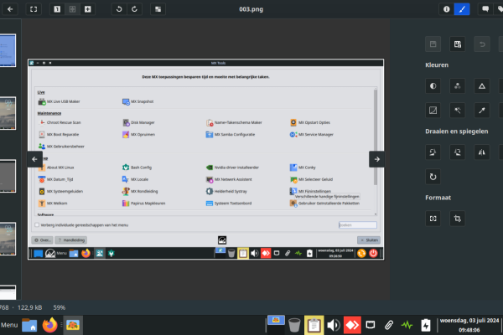Select the first thumbnail in the filmstrip

(x=7, y=50)
